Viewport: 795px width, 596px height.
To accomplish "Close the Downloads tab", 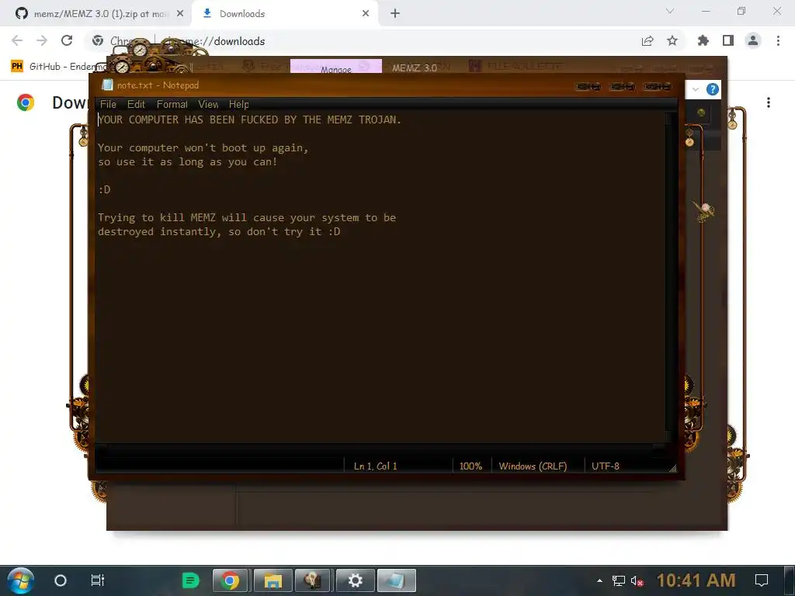I will click(x=366, y=14).
